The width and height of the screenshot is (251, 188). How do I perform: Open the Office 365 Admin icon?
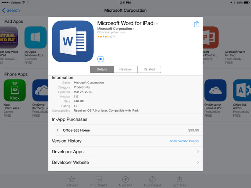coord(242,90)
